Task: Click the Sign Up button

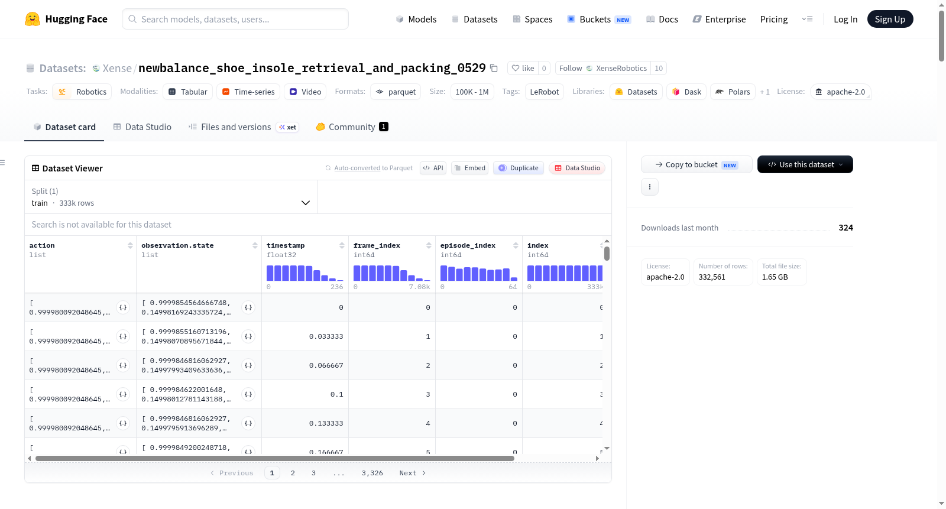Action: click(890, 19)
